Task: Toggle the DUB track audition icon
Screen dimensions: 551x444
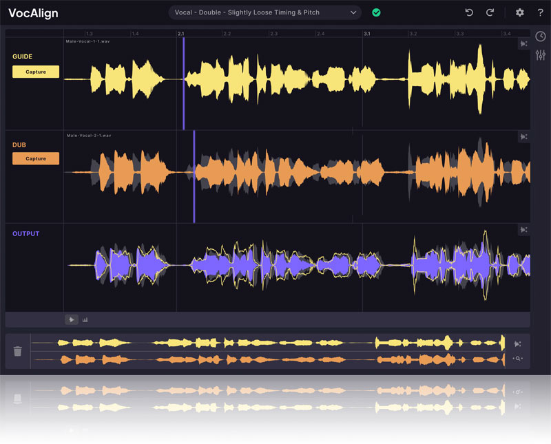Action: [524, 136]
